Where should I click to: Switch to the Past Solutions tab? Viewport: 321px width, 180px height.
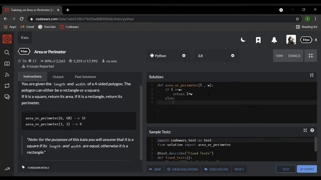85,76
